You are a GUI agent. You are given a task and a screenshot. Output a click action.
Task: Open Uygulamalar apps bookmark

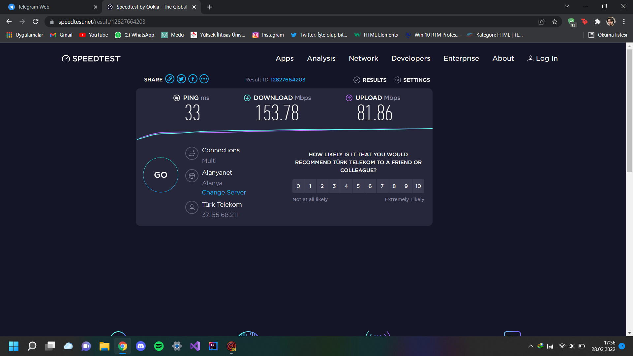(25, 35)
